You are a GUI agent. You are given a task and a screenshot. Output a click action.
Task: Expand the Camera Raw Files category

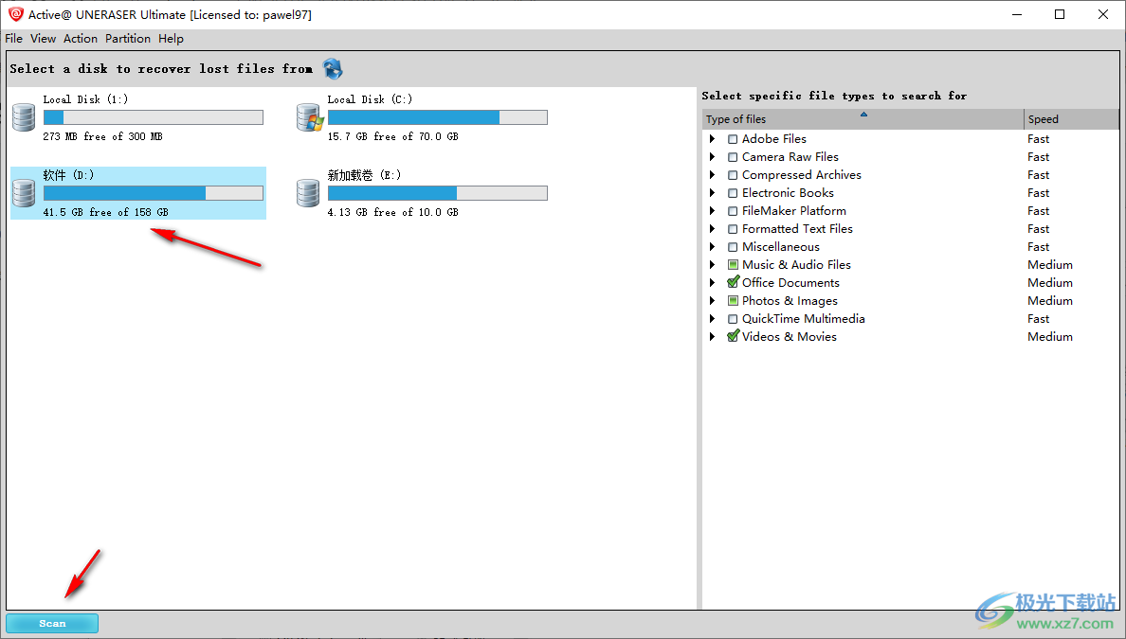click(x=713, y=157)
